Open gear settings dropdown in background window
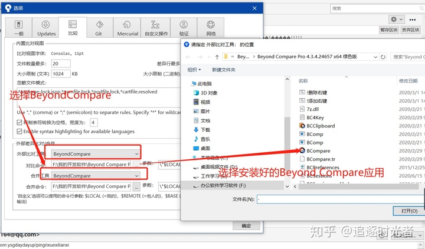 click(397, 19)
